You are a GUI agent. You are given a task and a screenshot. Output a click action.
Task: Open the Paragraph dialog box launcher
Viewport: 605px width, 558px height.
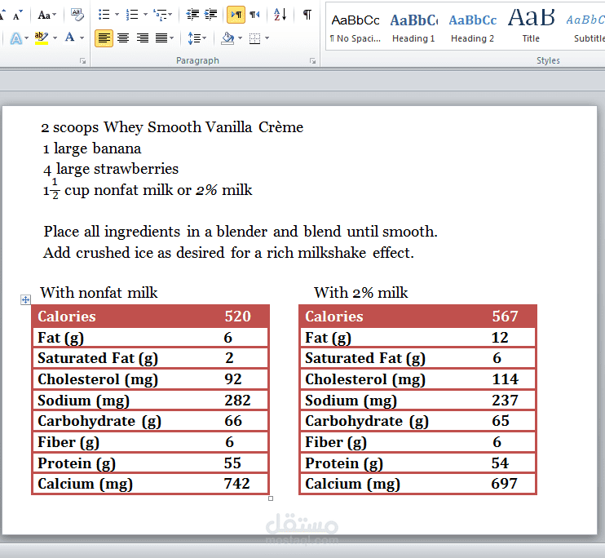point(313,61)
